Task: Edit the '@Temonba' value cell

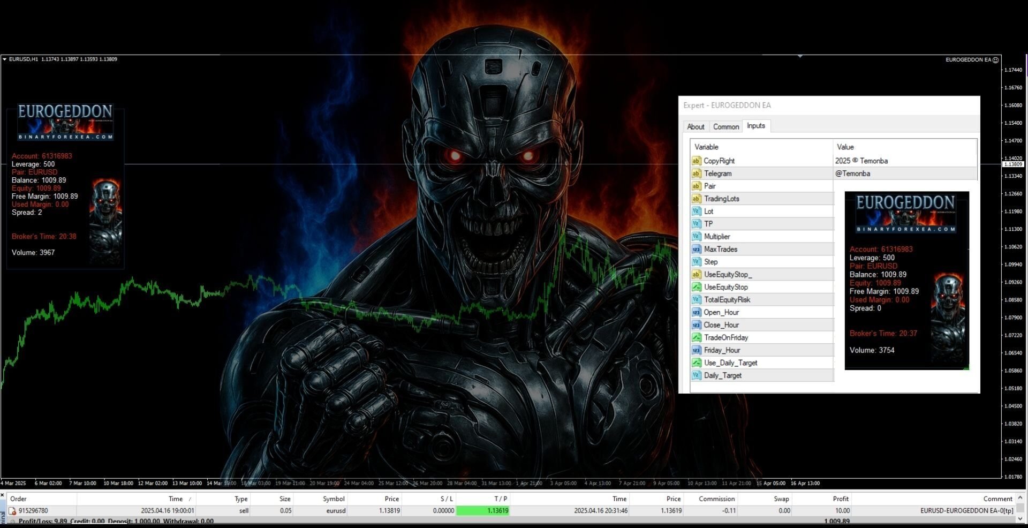Action: [905, 174]
